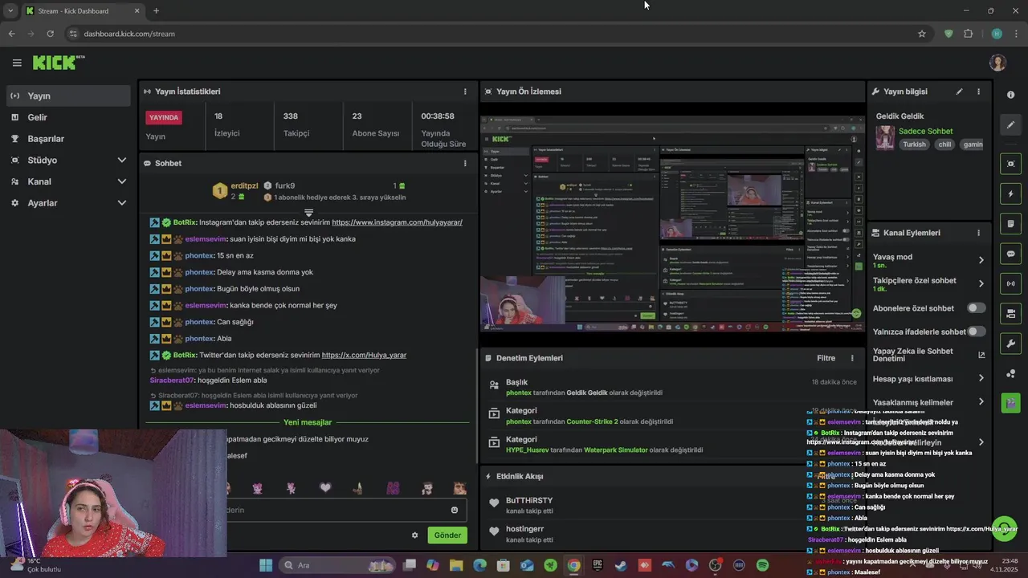Open the Filtre dropdown in Denetim Eylemleri

[826, 358]
